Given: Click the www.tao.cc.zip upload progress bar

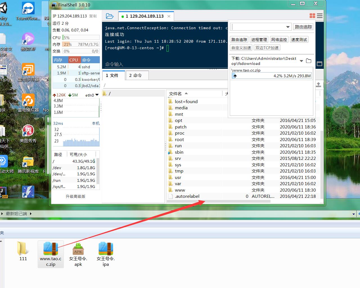Looking at the screenshot, I should [271, 76].
